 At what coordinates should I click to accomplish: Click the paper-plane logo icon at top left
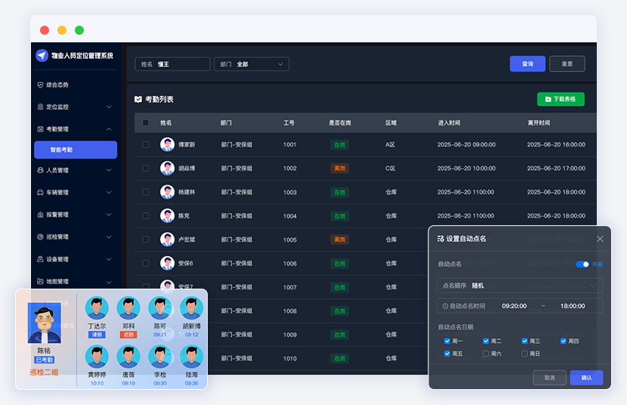(x=42, y=55)
